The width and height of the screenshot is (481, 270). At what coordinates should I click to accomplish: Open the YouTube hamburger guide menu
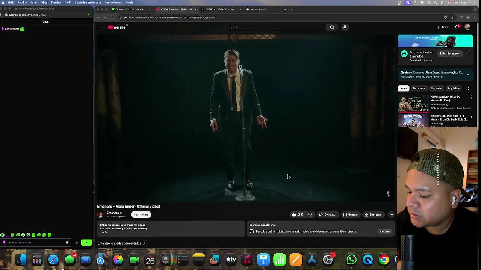pyautogui.click(x=101, y=27)
